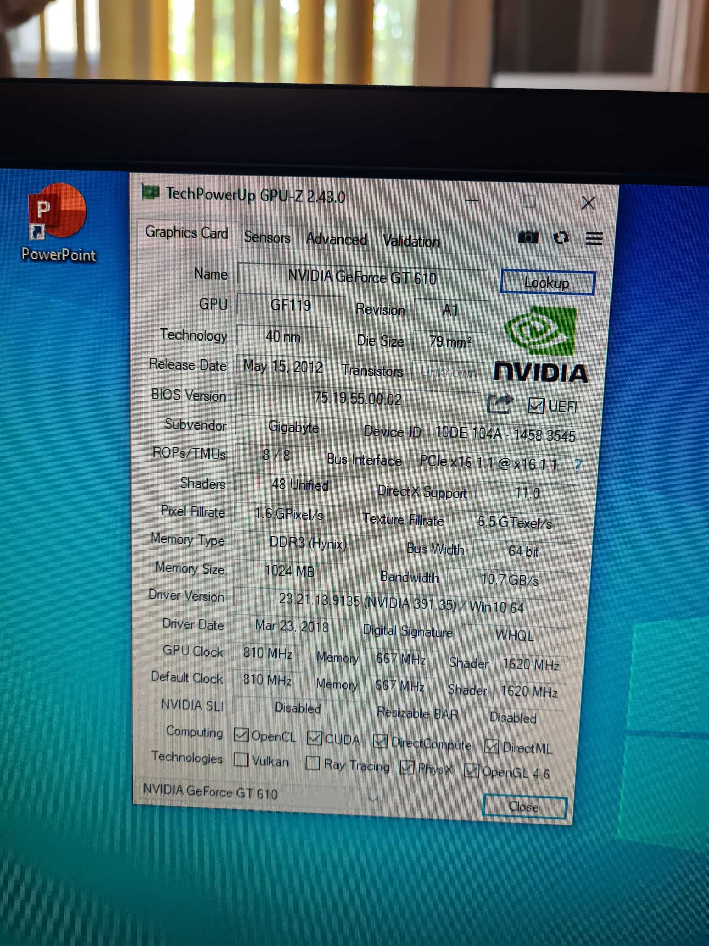Select the Graphics Card tab

click(187, 233)
